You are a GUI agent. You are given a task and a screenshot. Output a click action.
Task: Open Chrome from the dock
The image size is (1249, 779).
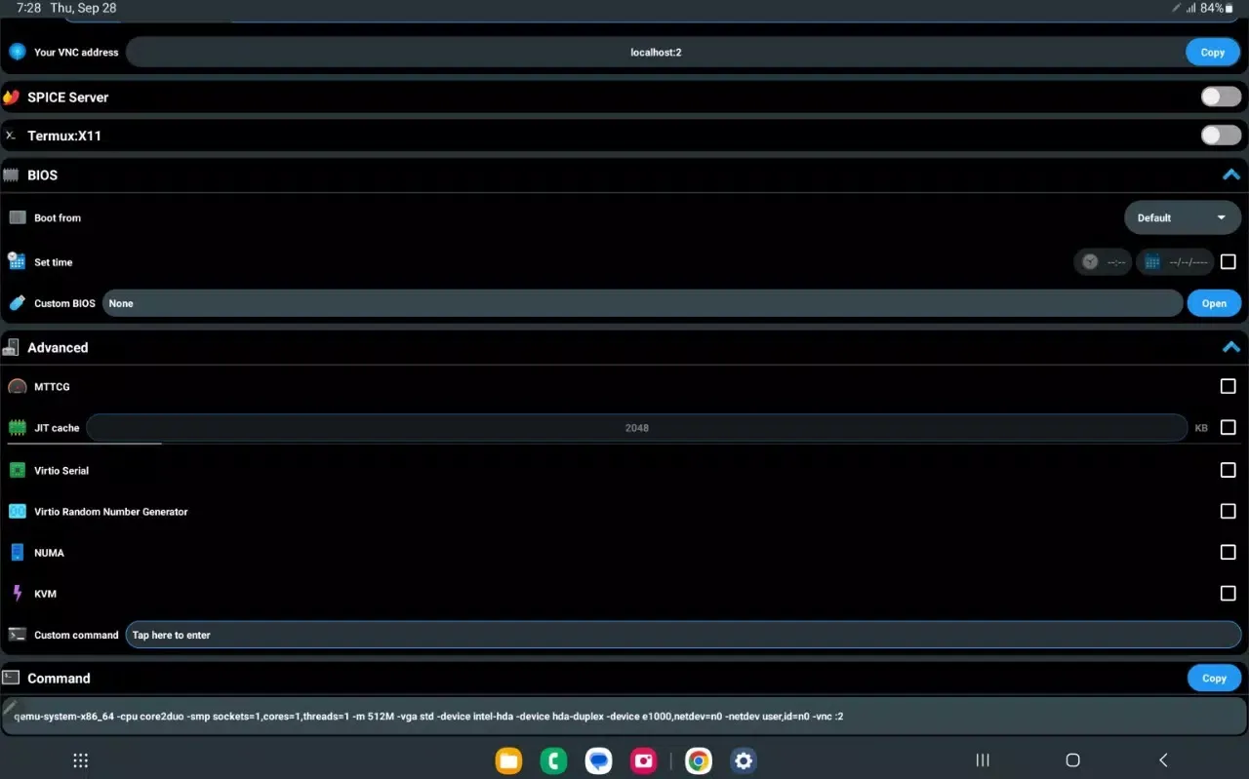(x=698, y=760)
